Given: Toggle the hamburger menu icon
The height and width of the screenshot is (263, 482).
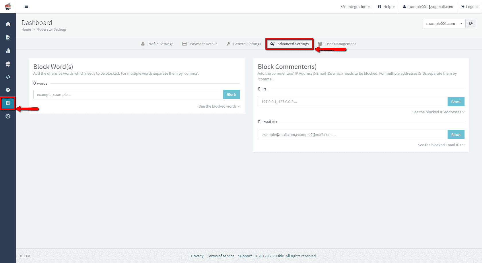Looking at the screenshot, I should pos(26,6).
